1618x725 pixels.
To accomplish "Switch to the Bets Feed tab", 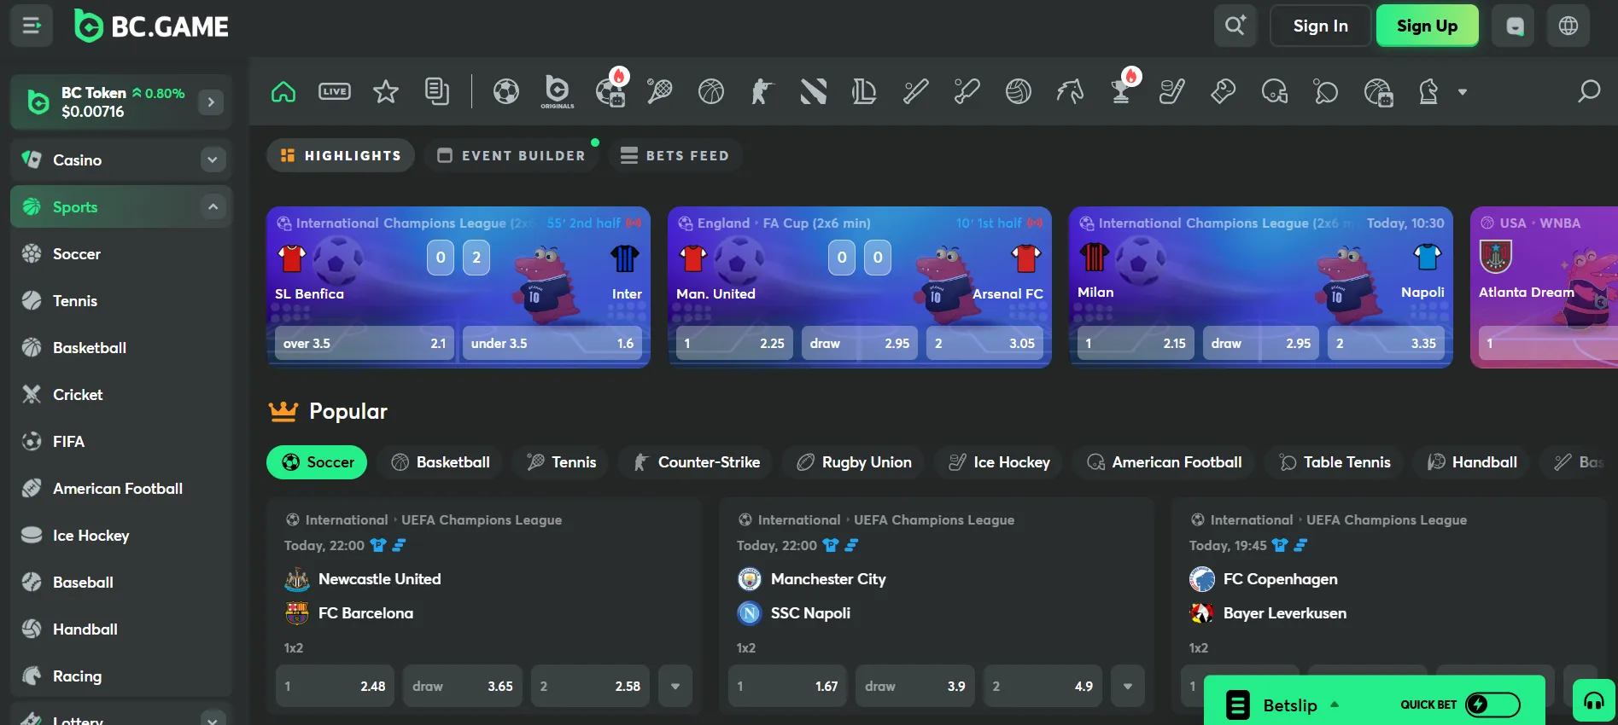I will point(675,155).
